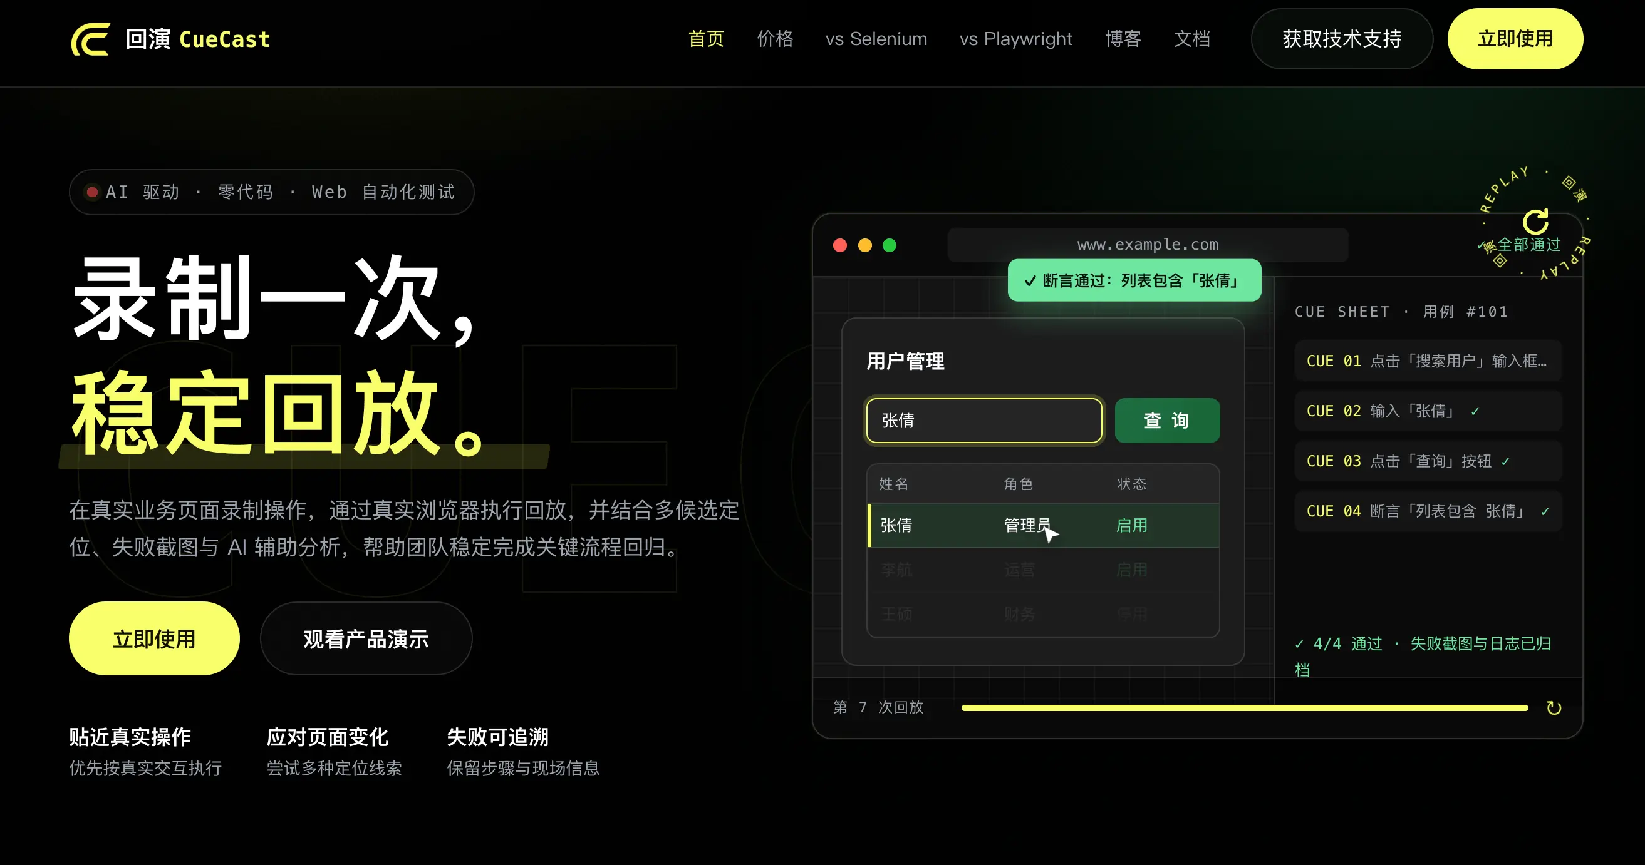
Task: Click the 查询 button in 用户管理
Action: click(1166, 421)
